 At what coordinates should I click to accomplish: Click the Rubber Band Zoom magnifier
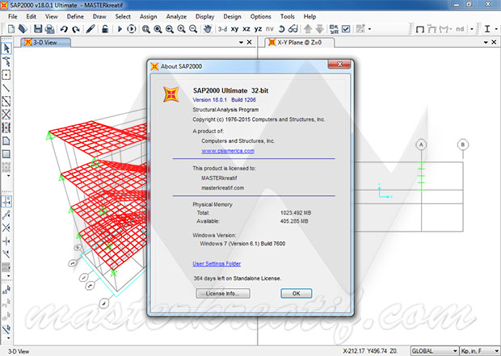tap(146, 29)
